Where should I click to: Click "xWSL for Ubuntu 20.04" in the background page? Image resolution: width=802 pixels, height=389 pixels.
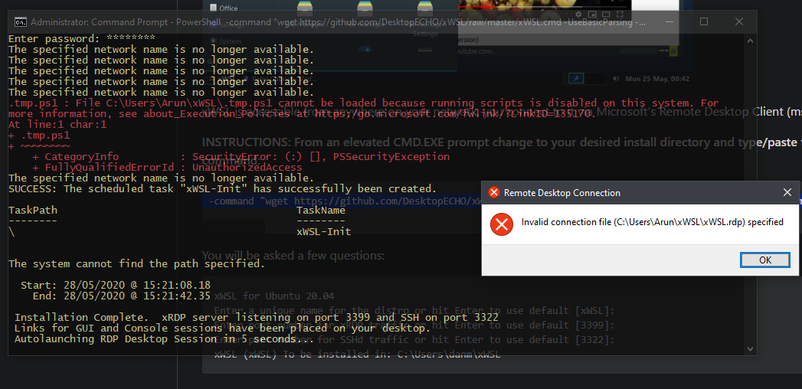(274, 296)
